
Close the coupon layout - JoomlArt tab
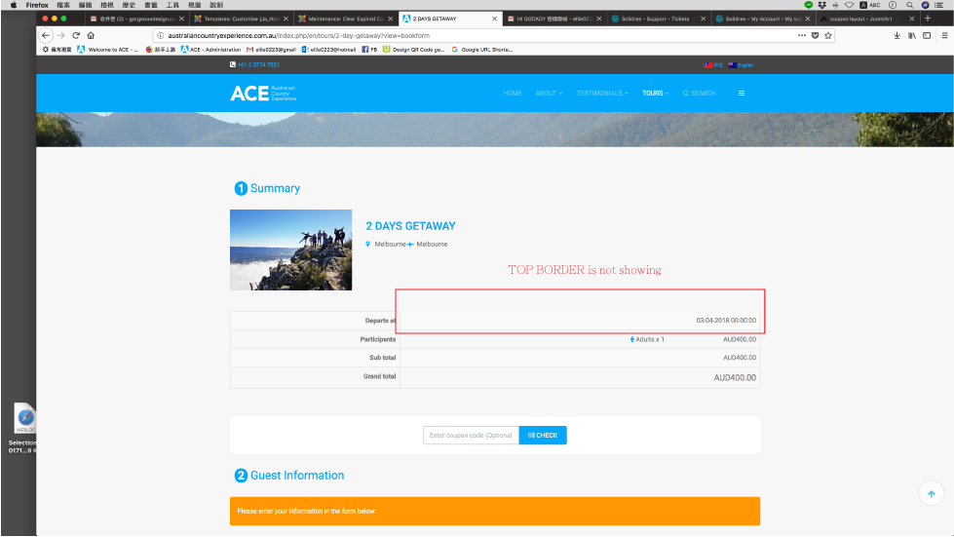[x=911, y=19]
